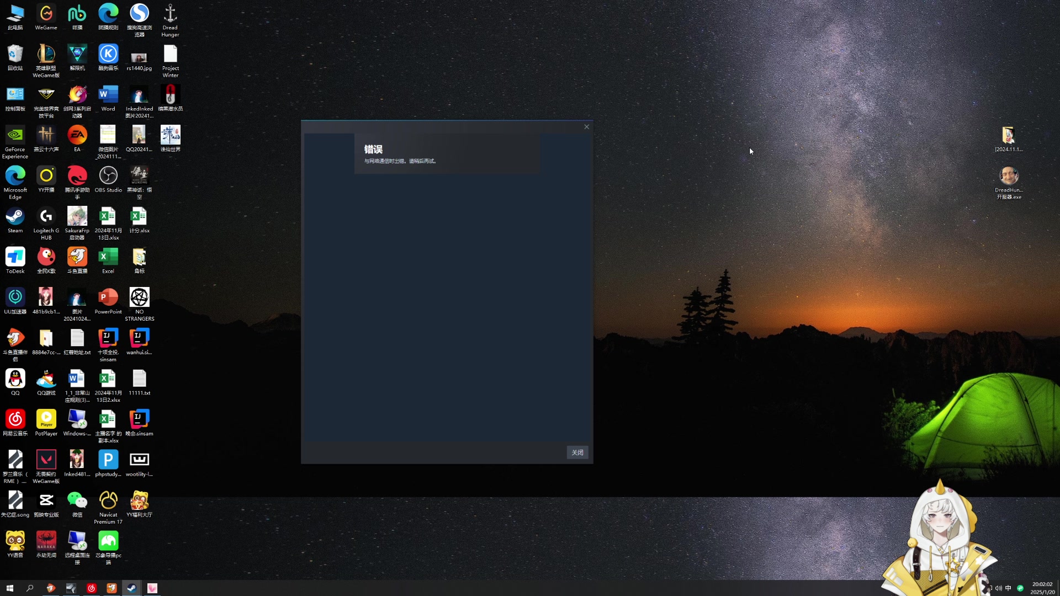Open the Dread Hunger shortcut
Image resolution: width=1060 pixels, height=596 pixels.
(170, 14)
